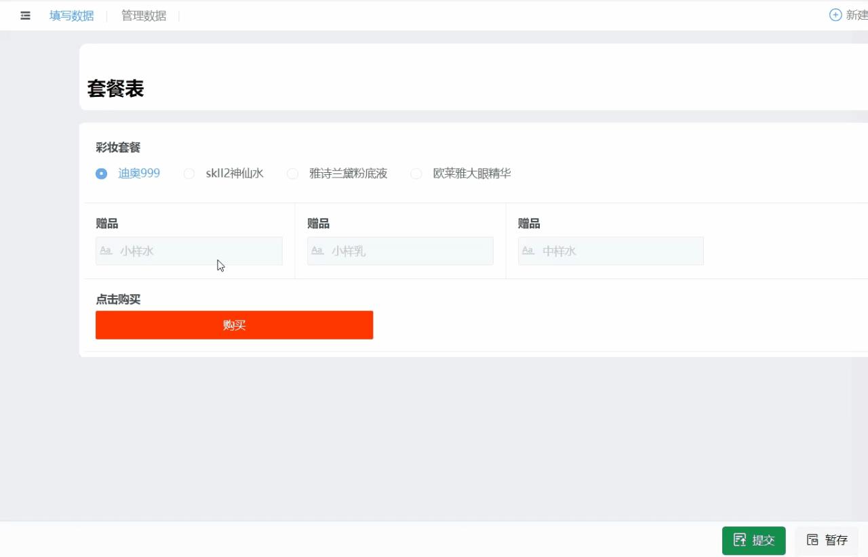Click the upload icon on 提交 button
This screenshot has height=557, width=868.
(x=740, y=540)
